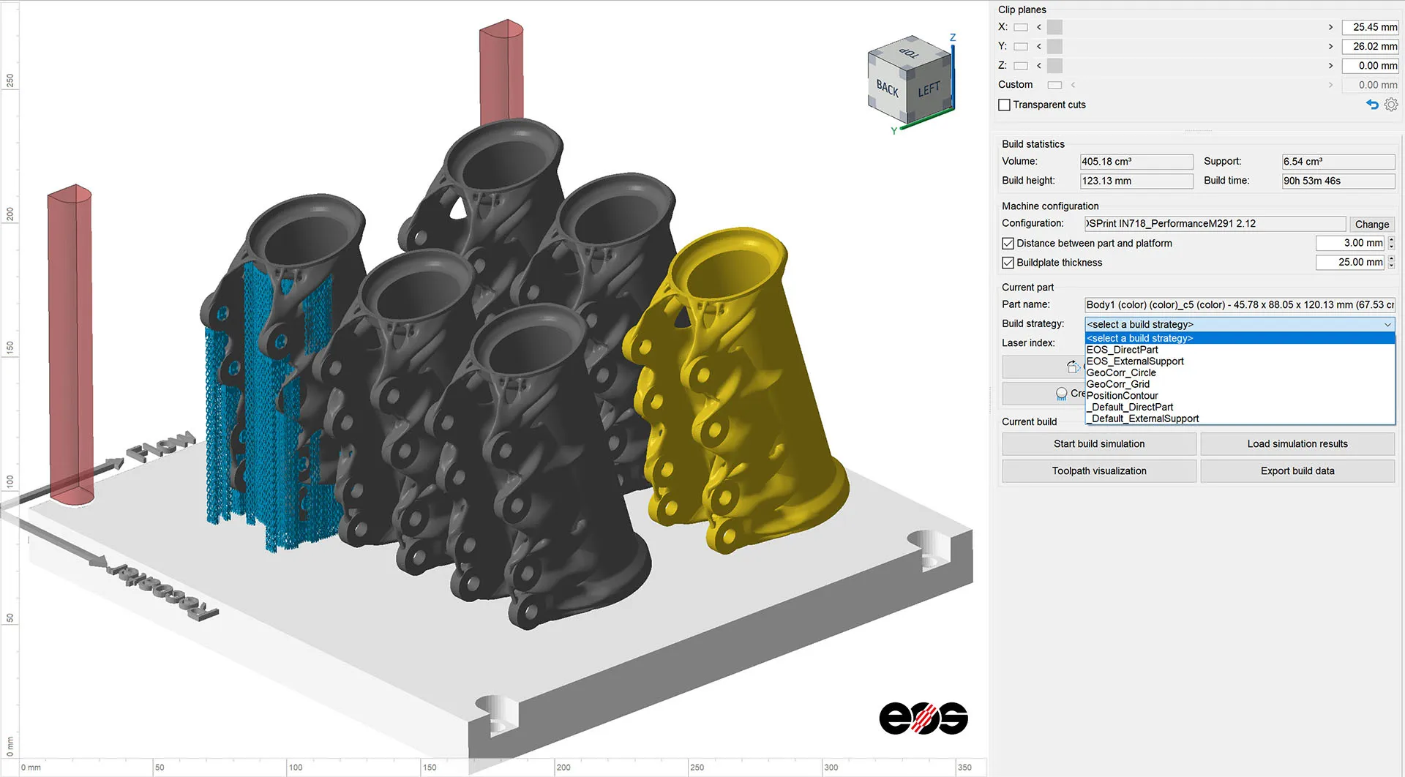Increase the buildplate thickness stepper value
Image resolution: width=1405 pixels, height=777 pixels.
pos(1391,258)
